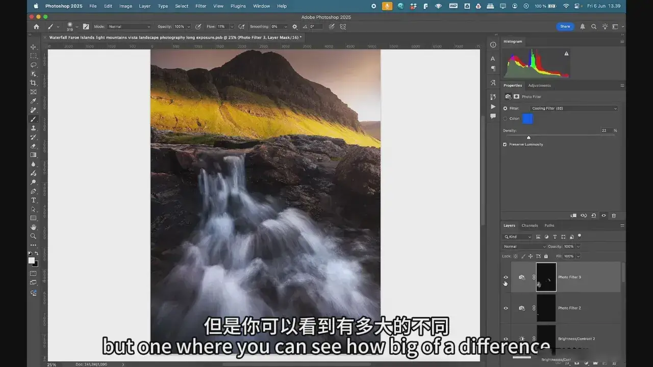653x367 pixels.
Task: Toggle symmetry paint butterfly icon
Action: coord(343,27)
